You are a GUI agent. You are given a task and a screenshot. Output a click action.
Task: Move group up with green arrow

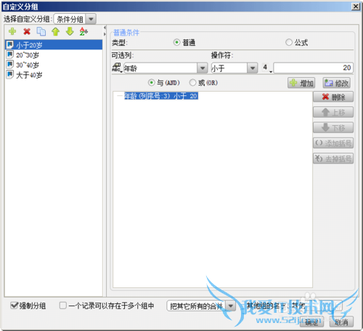point(56,31)
